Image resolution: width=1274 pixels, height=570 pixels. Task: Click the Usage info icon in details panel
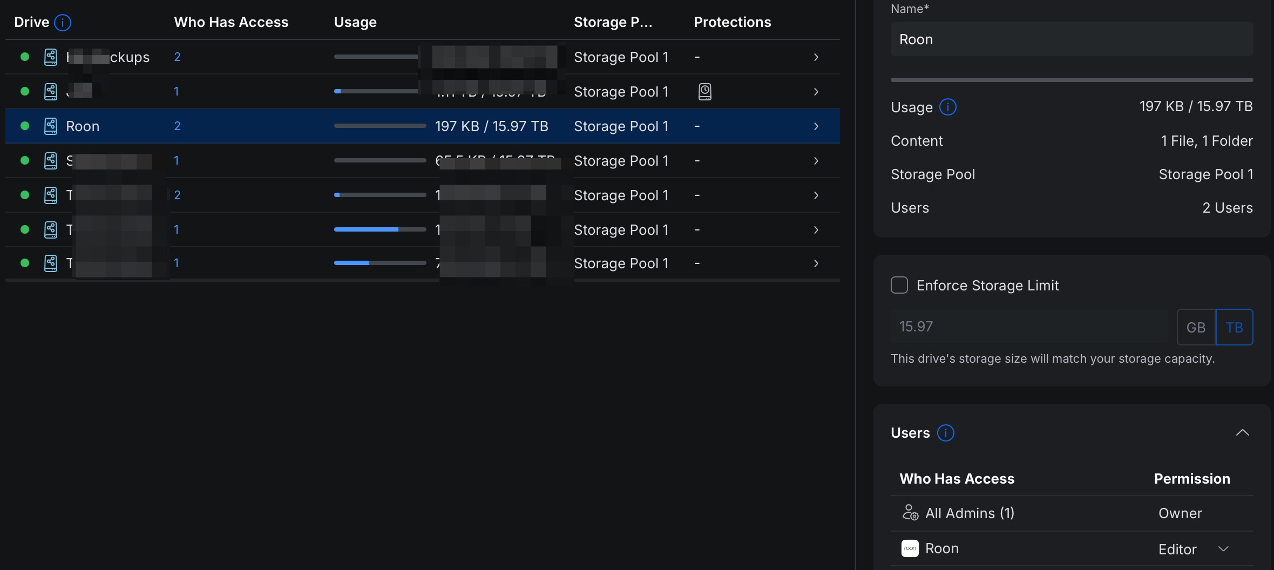[x=947, y=107]
